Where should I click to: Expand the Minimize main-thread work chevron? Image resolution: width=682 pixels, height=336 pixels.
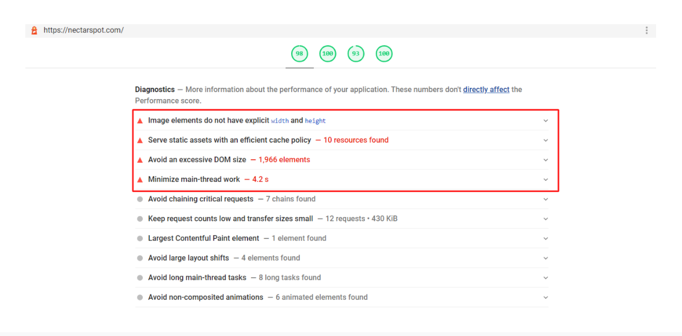coord(546,179)
